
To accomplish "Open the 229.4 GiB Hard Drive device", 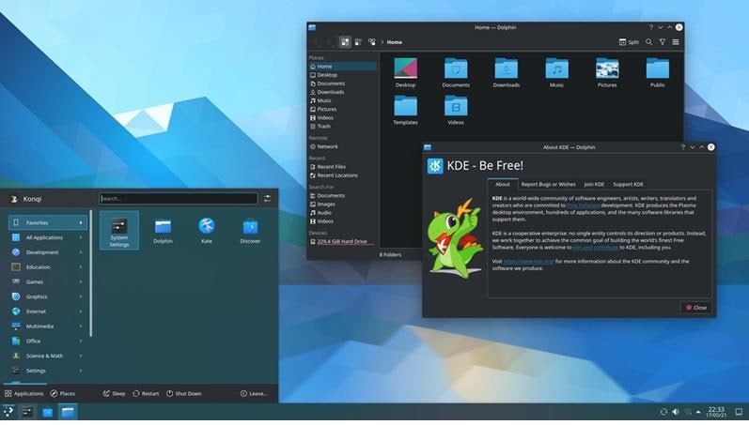I will (x=342, y=241).
